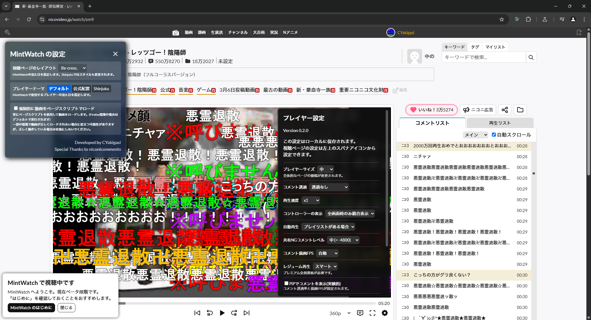Image resolution: width=591 pixels, height=320 pixels.
Task: Open dictionary icon next to 公式 tag
Action: [x=173, y=90]
